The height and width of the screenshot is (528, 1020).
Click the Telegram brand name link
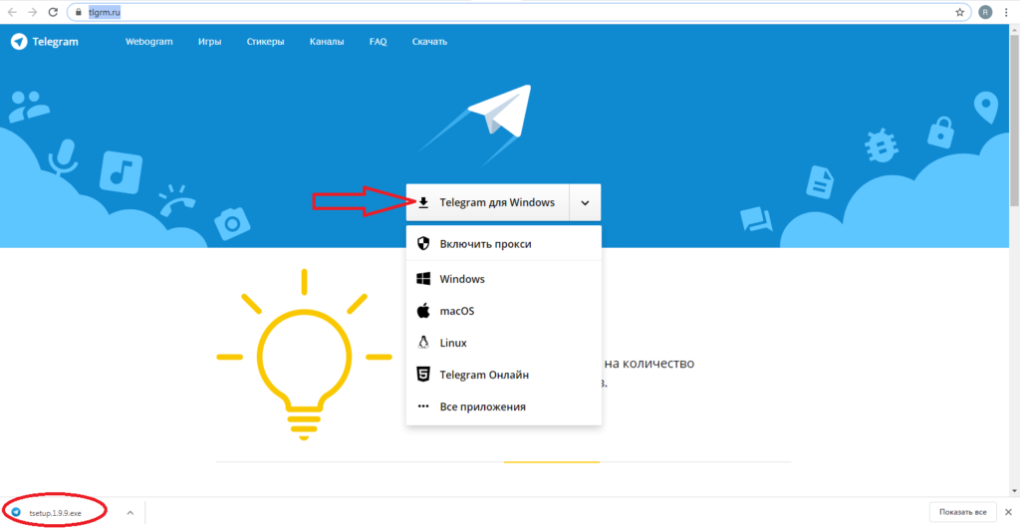coord(55,42)
